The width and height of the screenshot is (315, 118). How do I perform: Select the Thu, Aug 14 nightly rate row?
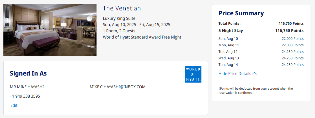tap(261, 65)
